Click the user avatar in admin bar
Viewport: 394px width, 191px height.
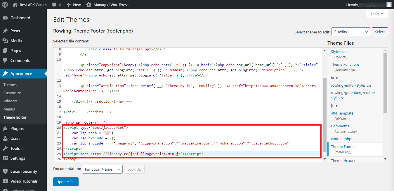[389, 5]
